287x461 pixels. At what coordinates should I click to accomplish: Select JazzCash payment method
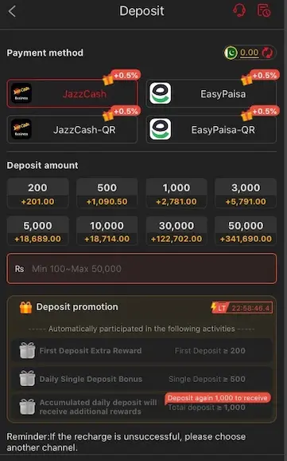[72, 93]
